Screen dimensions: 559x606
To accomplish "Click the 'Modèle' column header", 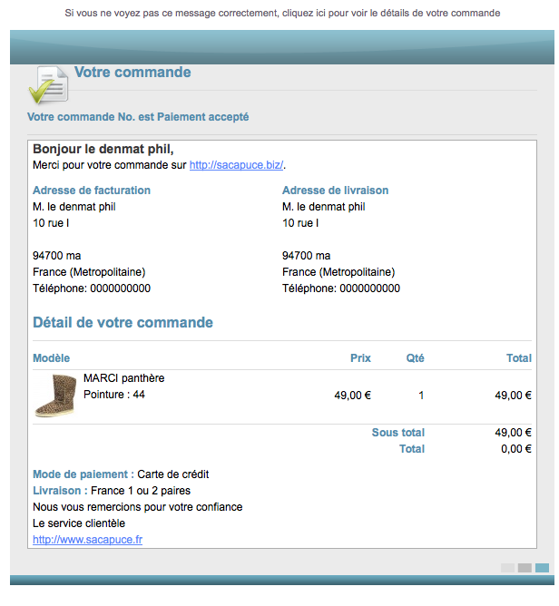I will pos(52,357).
